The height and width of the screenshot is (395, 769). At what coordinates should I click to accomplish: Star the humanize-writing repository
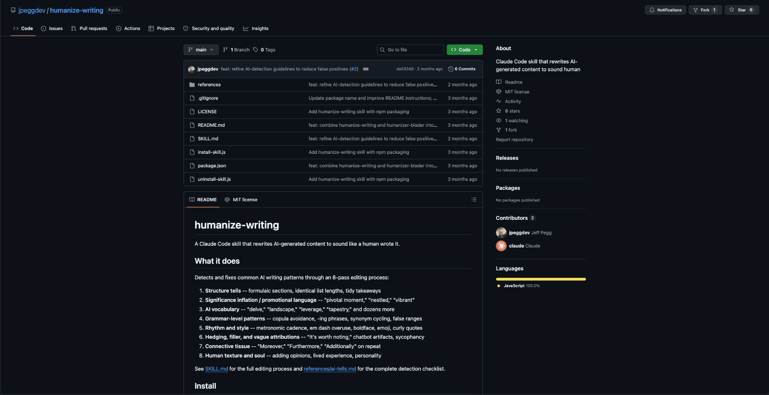(742, 10)
